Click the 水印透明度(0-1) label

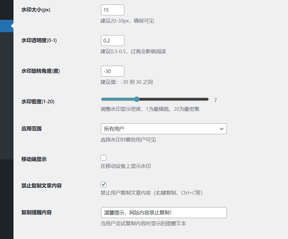pyautogui.click(x=39, y=41)
